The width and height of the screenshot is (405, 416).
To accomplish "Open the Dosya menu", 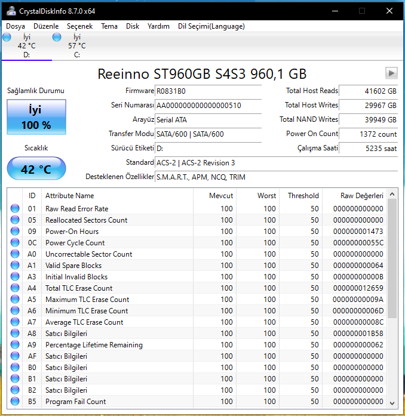I will (x=16, y=26).
